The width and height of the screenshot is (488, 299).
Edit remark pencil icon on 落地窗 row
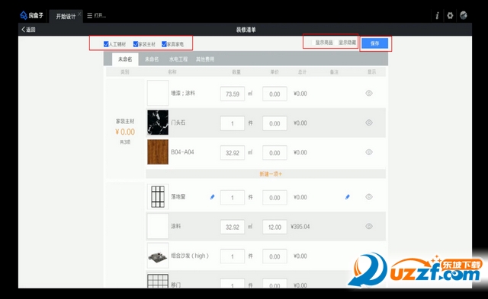click(348, 197)
